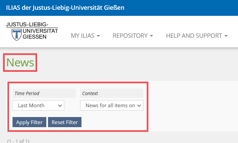
Task: Open the REPOSITORY menu
Action: pyautogui.click(x=133, y=36)
